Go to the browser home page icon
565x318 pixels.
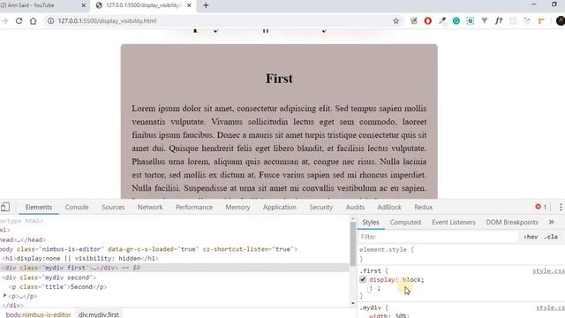[34, 21]
